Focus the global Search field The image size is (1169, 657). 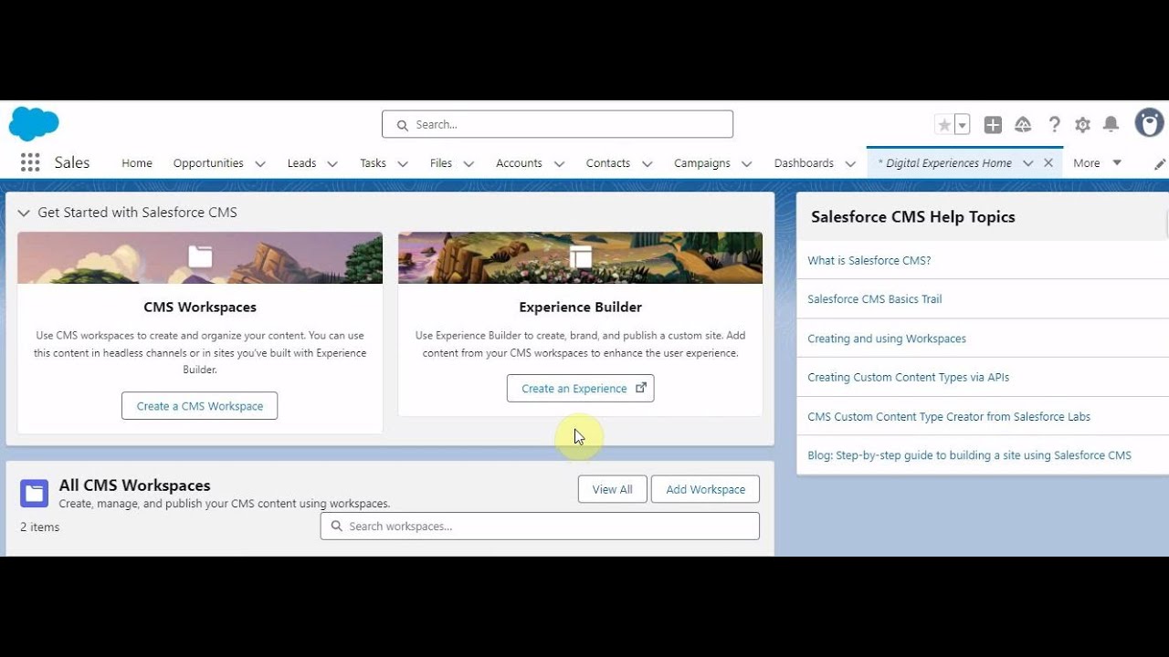(x=557, y=124)
